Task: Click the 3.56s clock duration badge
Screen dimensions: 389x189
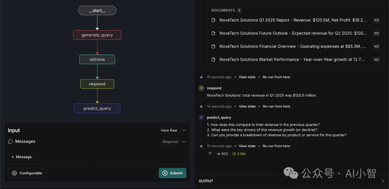Action: [x=240, y=154]
